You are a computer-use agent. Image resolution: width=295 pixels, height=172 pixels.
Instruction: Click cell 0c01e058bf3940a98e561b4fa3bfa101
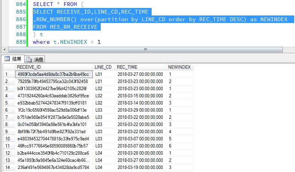[x=54, y=124]
